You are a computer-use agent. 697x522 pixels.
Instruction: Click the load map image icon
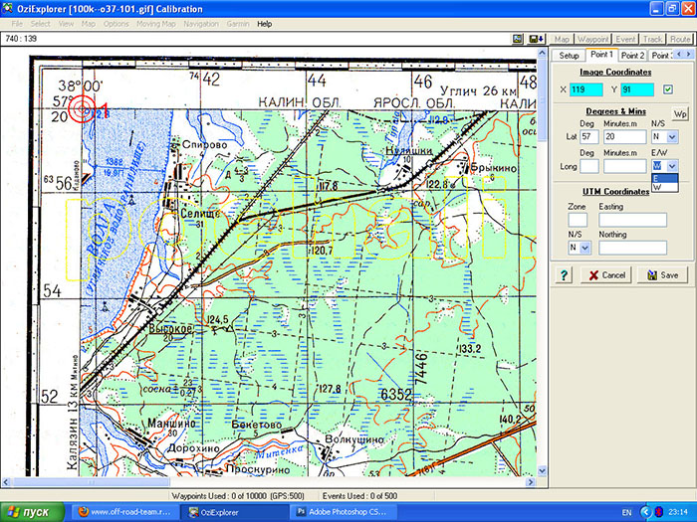(519, 39)
